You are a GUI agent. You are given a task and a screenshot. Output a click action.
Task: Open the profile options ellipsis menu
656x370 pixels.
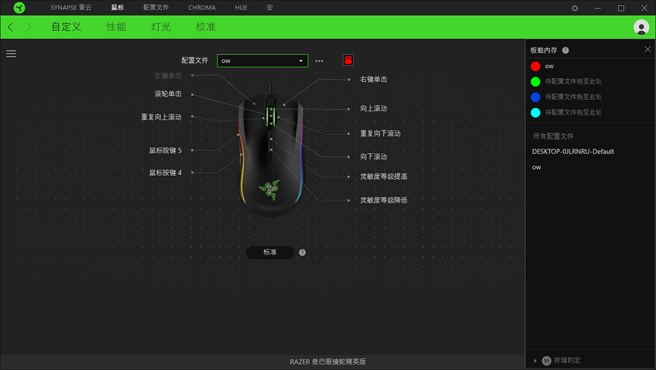point(319,61)
